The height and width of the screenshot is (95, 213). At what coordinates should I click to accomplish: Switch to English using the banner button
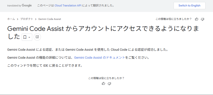[x=189, y=5]
